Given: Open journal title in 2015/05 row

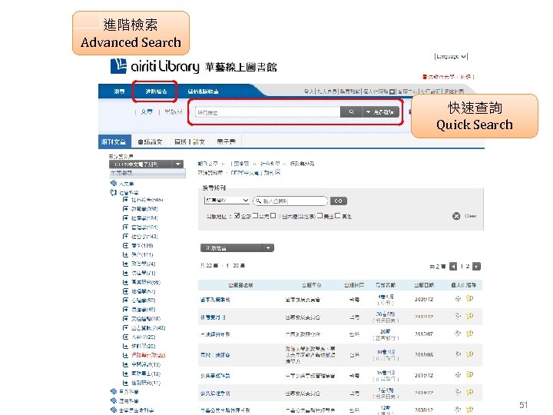Looking at the screenshot, I should pyautogui.click(x=215, y=354).
